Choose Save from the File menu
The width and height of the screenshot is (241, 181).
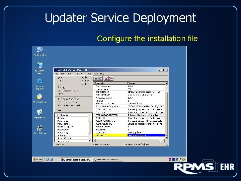point(73,84)
